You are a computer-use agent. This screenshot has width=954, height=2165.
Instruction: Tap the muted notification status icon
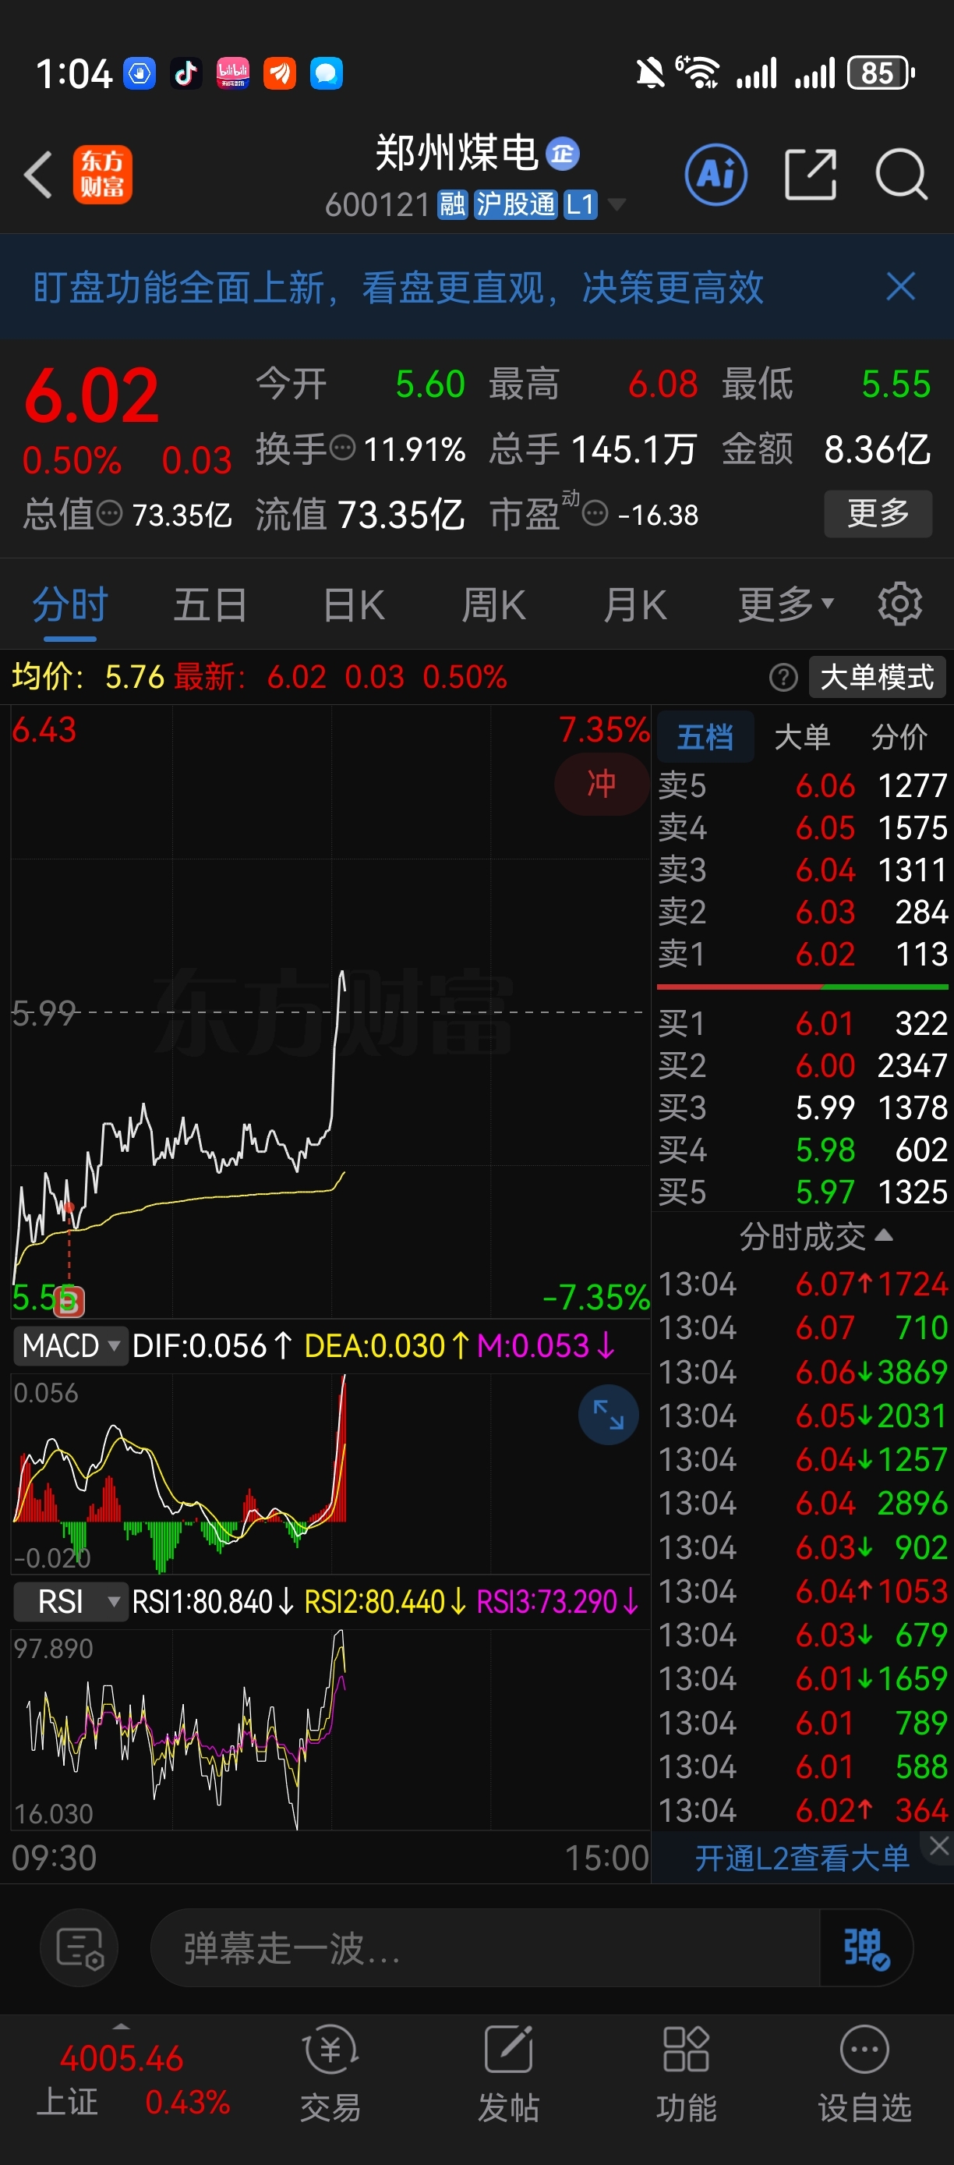[x=649, y=73]
